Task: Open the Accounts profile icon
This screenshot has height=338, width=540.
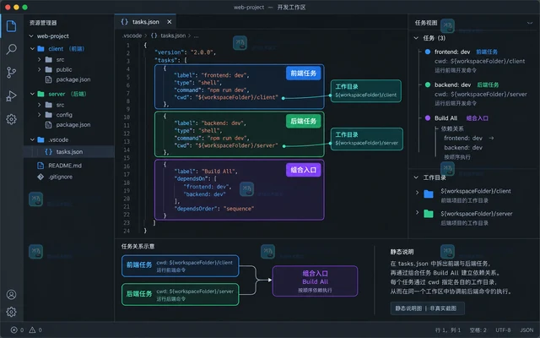Action: pos(11,295)
